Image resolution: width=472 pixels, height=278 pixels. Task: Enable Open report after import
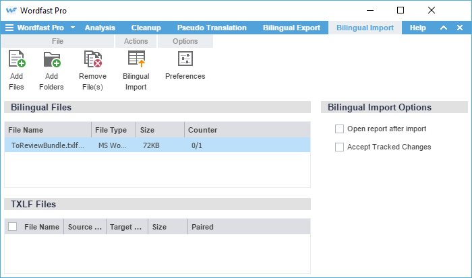pyautogui.click(x=340, y=129)
